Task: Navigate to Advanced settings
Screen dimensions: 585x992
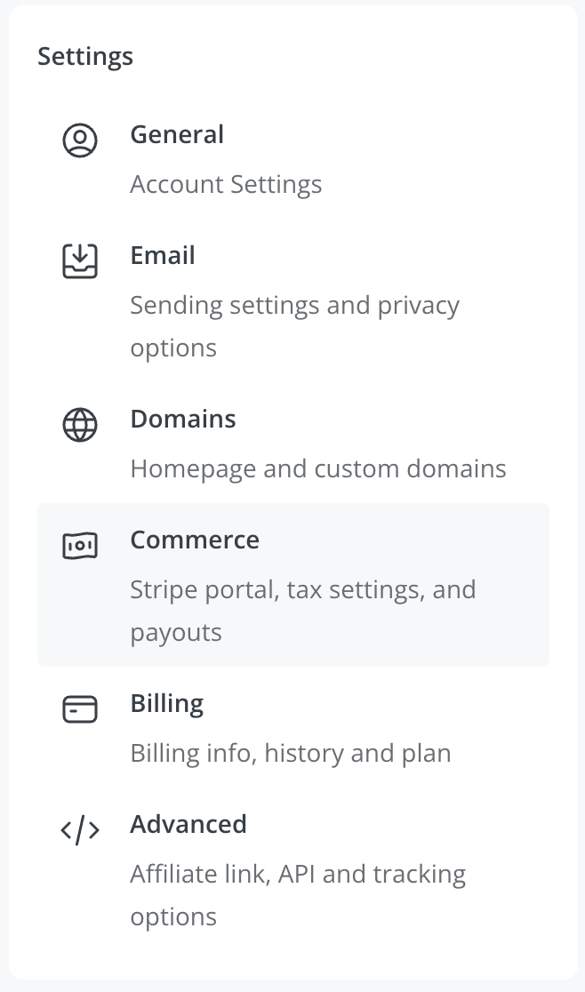Action: 188,824
